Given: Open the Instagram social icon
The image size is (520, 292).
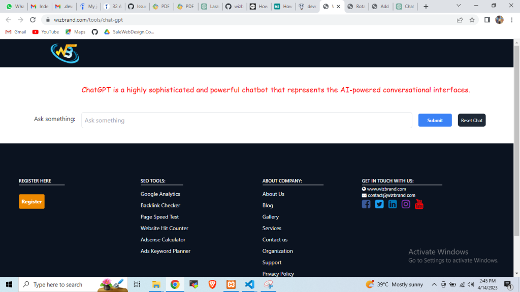Looking at the screenshot, I should 406,204.
